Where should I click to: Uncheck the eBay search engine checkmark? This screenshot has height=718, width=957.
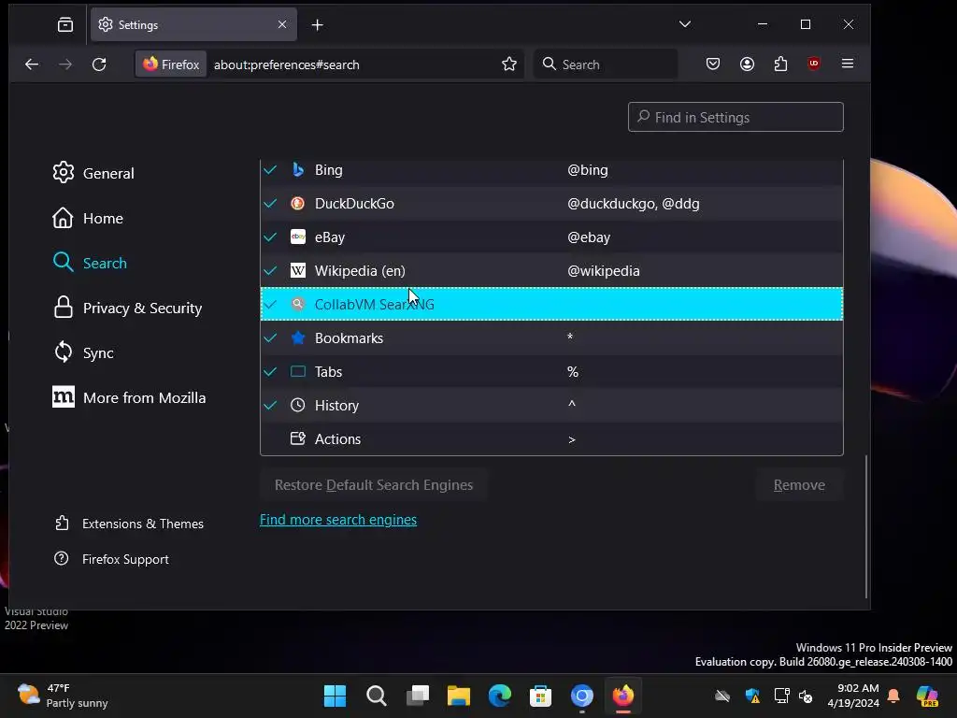(270, 237)
